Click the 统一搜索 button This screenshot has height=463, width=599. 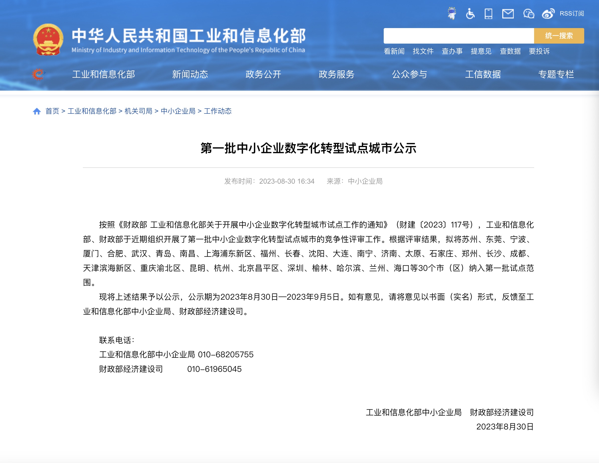tap(559, 36)
